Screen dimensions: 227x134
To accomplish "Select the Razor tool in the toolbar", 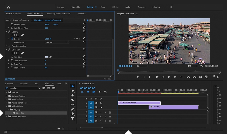I will (73, 100).
